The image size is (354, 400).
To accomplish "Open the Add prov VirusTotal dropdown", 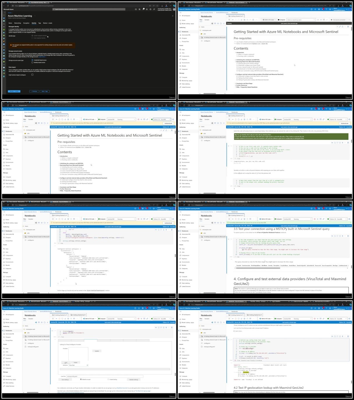I will tap(79, 365).
